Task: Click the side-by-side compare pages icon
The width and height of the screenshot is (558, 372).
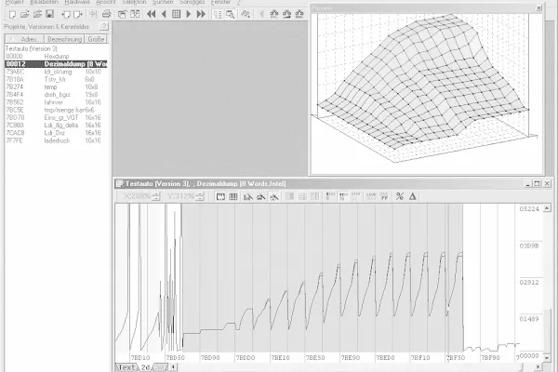Action: 135,14
